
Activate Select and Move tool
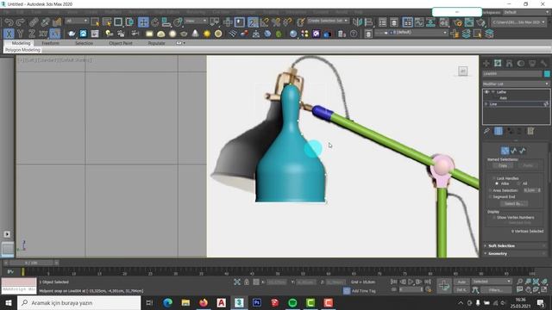(143, 22)
